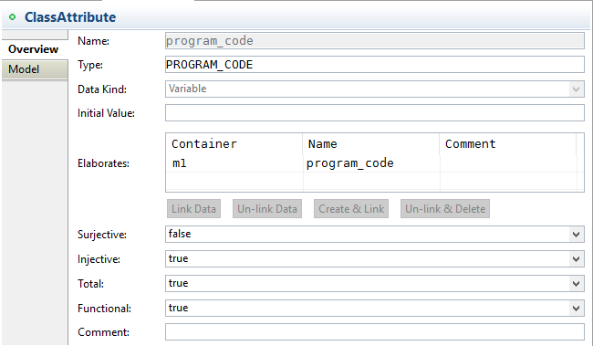Click the ClassAttribute title text
593x346 pixels.
70,17
